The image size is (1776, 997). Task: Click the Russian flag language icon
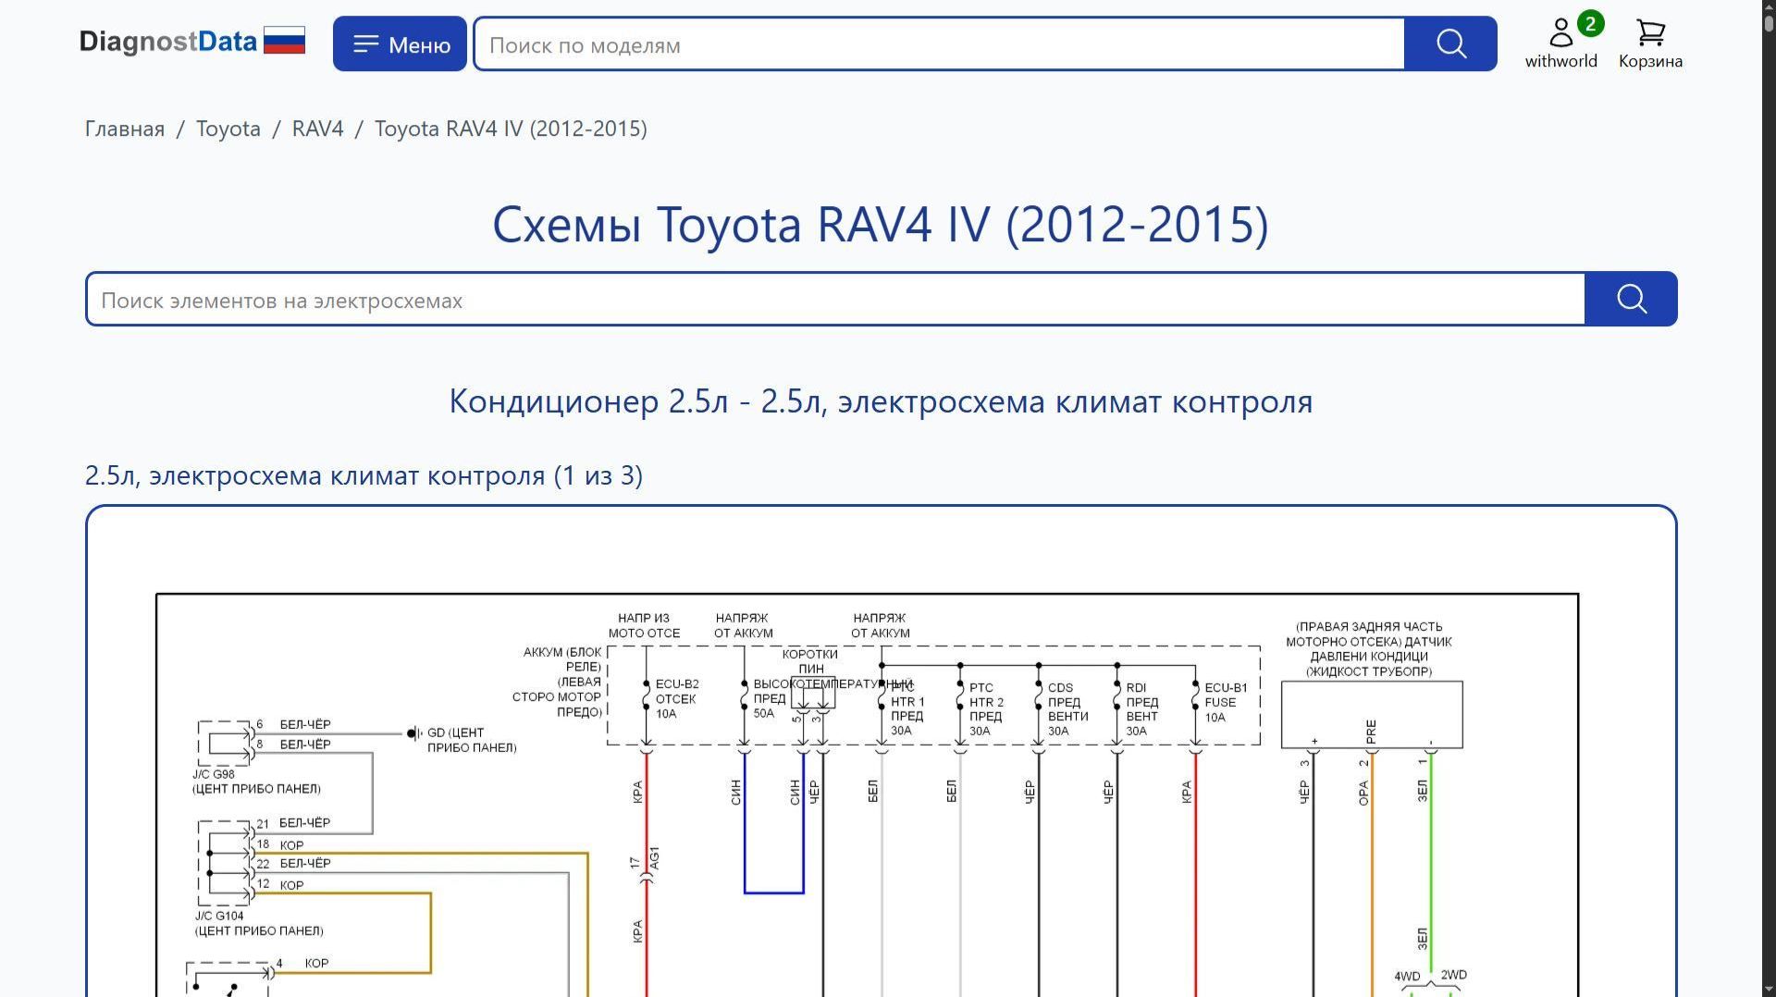click(284, 41)
